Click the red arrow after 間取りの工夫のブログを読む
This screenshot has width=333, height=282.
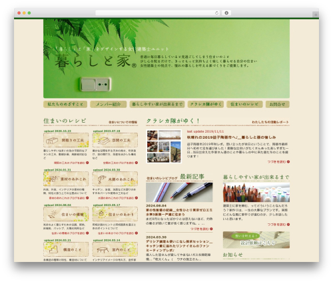pyautogui.click(x=87, y=163)
